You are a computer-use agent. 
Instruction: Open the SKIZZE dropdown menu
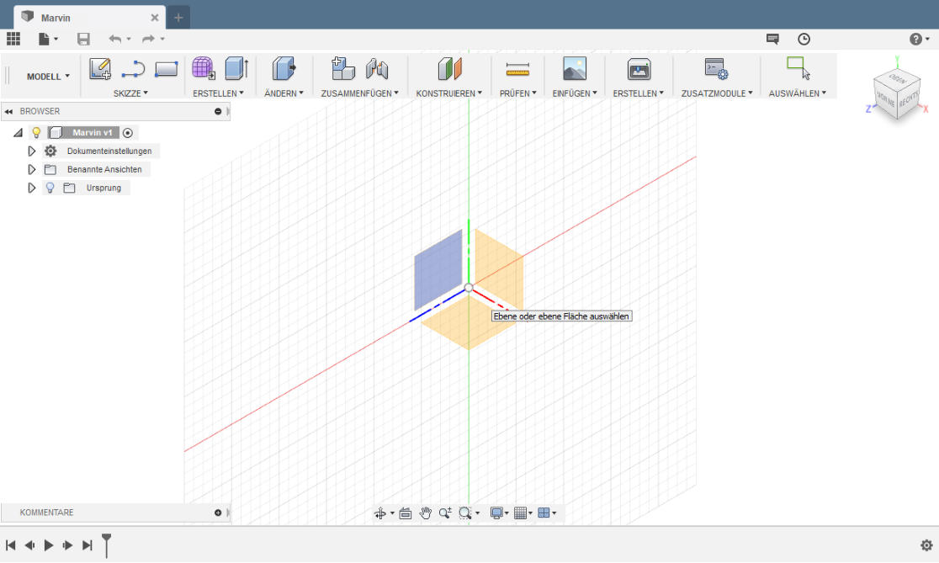pos(130,93)
